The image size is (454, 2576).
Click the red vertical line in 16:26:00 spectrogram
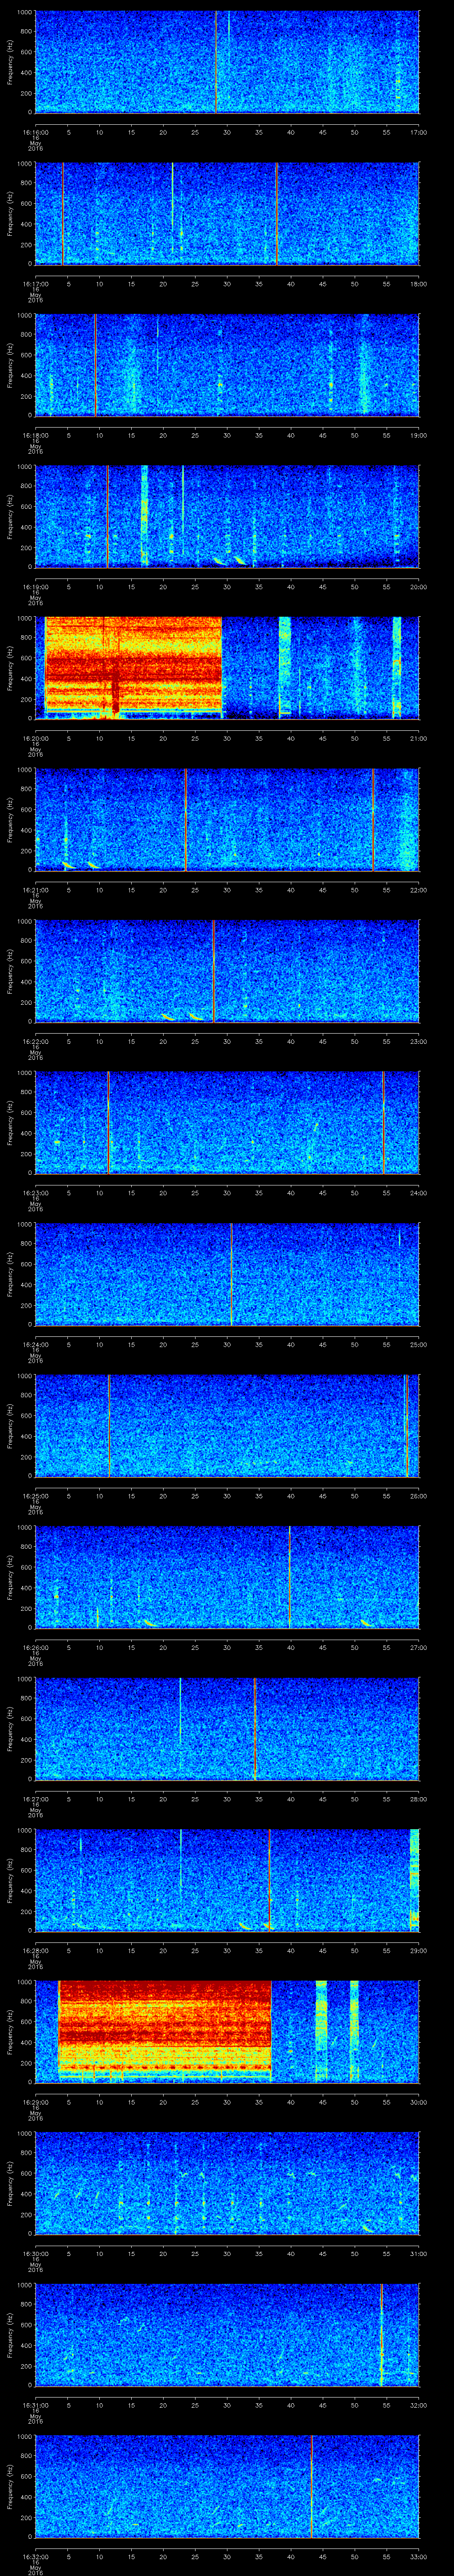tap(290, 1576)
